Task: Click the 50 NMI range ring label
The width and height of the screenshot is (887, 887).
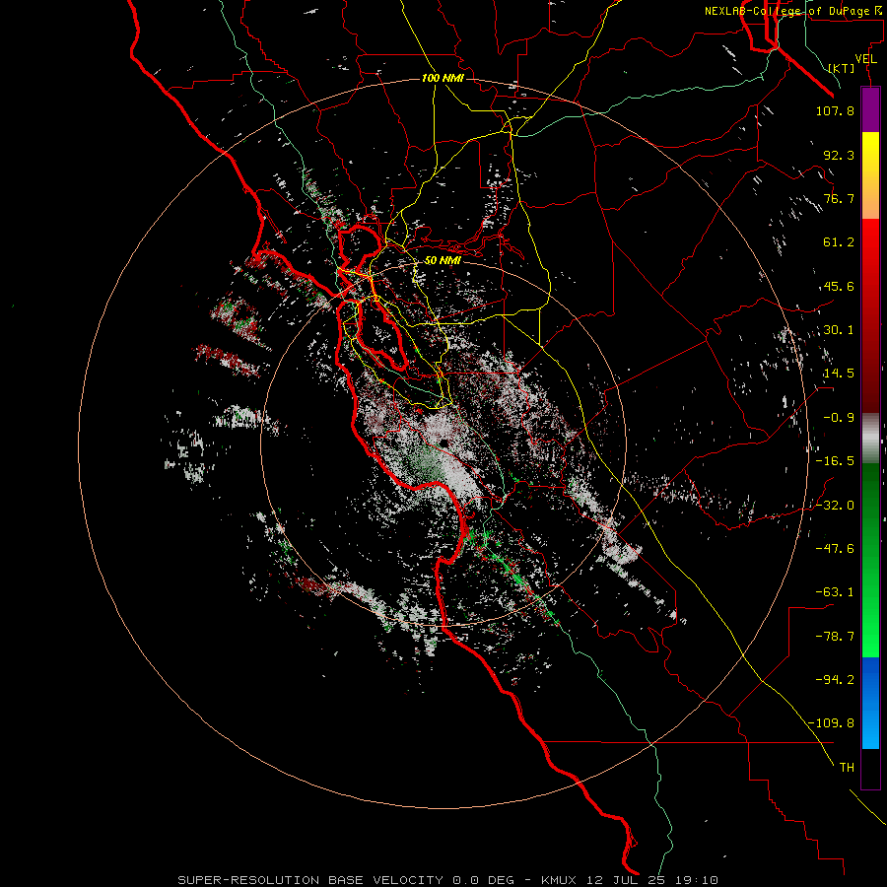Action: (443, 261)
